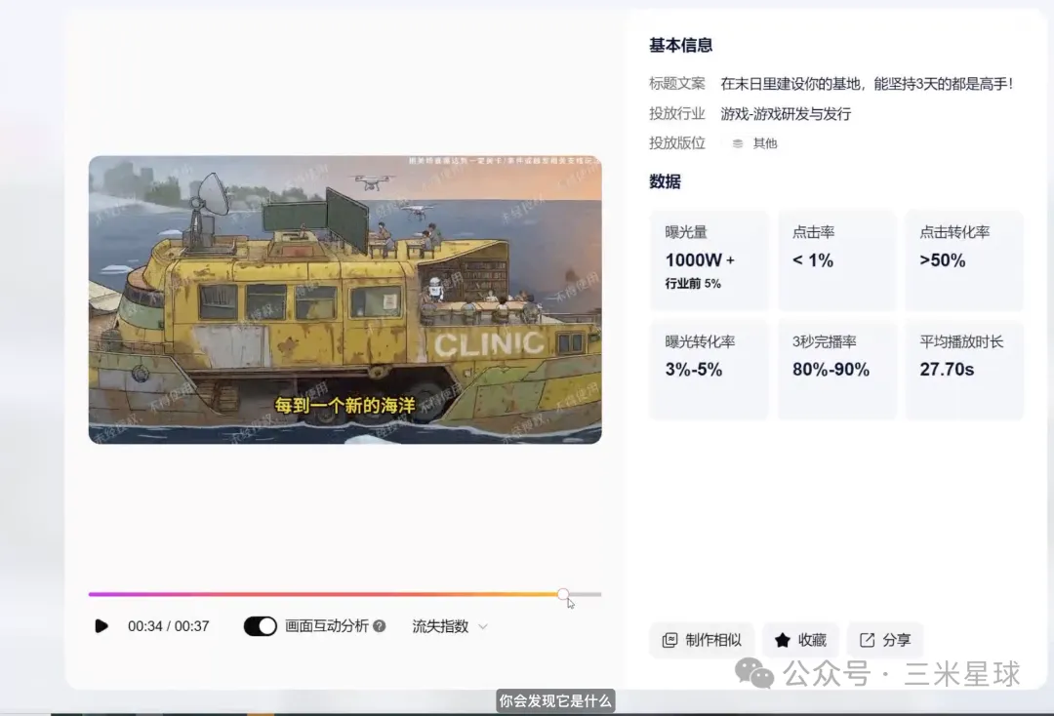The width and height of the screenshot is (1054, 716).
Task: Click the 平均播放时长 27.70s data card
Action: pos(964,370)
